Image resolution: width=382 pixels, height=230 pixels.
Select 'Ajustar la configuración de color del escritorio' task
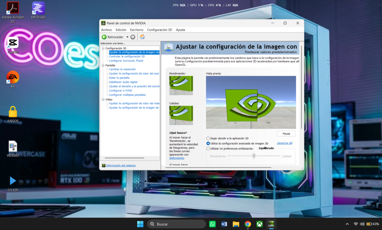[134, 74]
